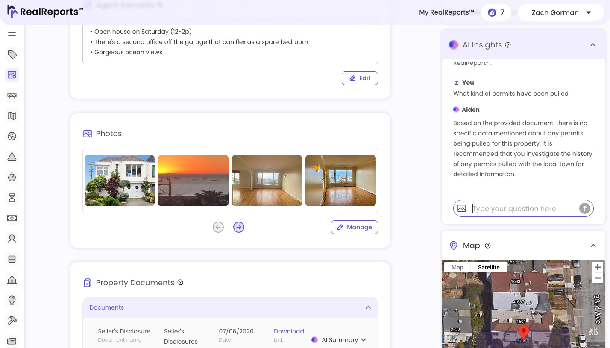This screenshot has height=348, width=610.
Task: Click the Photos section heading
Action: (x=109, y=134)
